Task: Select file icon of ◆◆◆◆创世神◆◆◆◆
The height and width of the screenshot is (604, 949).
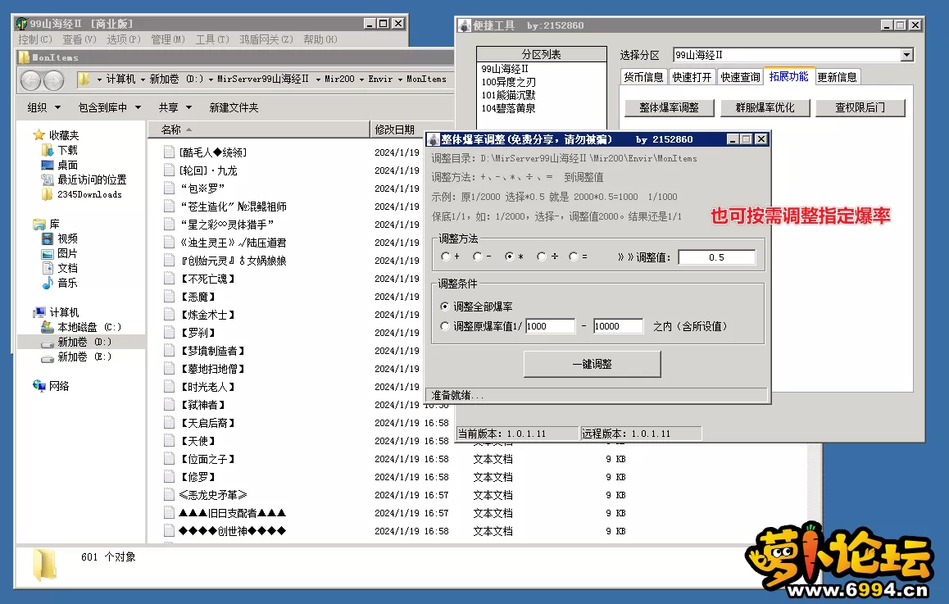Action: click(x=170, y=531)
